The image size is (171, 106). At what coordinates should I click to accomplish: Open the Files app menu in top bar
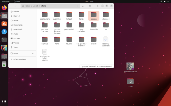point(17,2)
